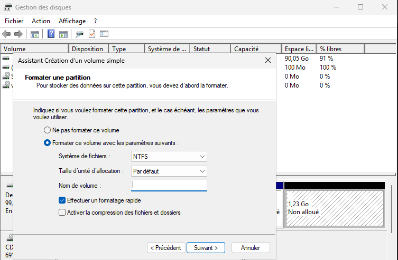Click the checkmark page toolbar icon
The image size is (398, 260).
pos(92,34)
